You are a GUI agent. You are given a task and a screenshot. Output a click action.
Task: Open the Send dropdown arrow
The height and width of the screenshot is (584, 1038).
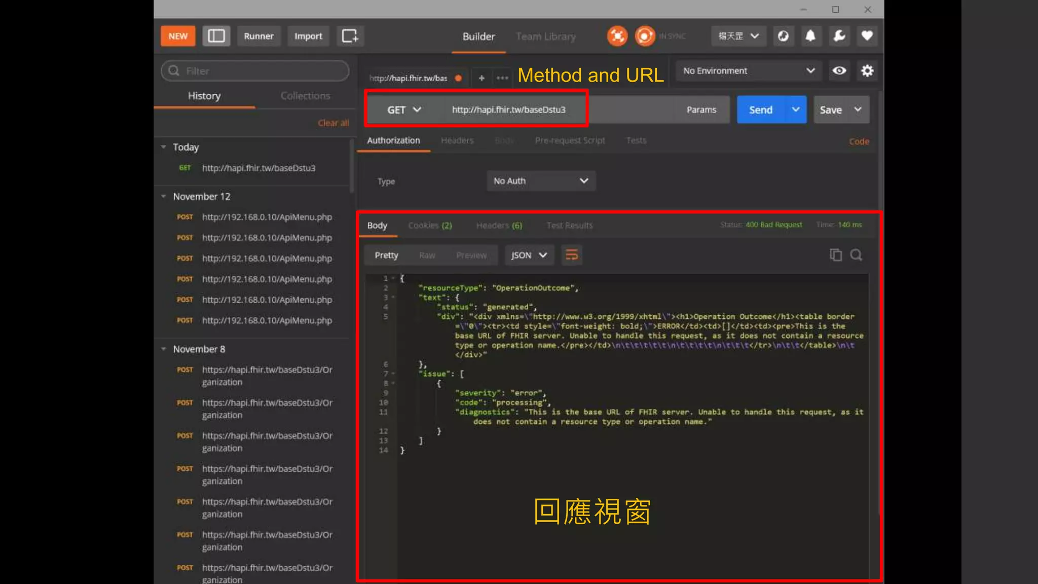796,109
